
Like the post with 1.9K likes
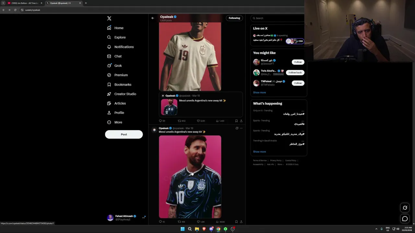(x=198, y=222)
